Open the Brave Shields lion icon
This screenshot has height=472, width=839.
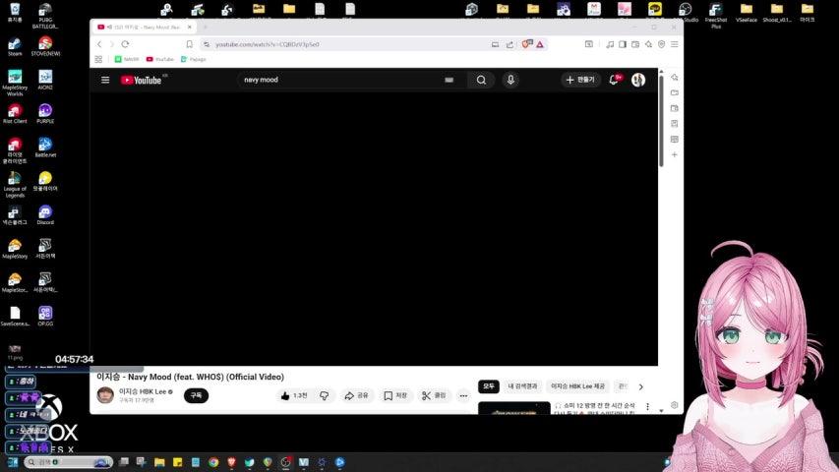coord(526,44)
